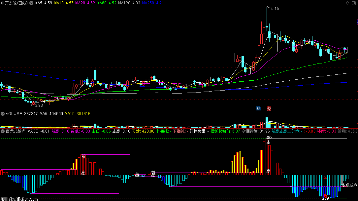Click the 横线起始价: 6.07 value
Viewport: 358px width, 201px height.
click(225, 131)
